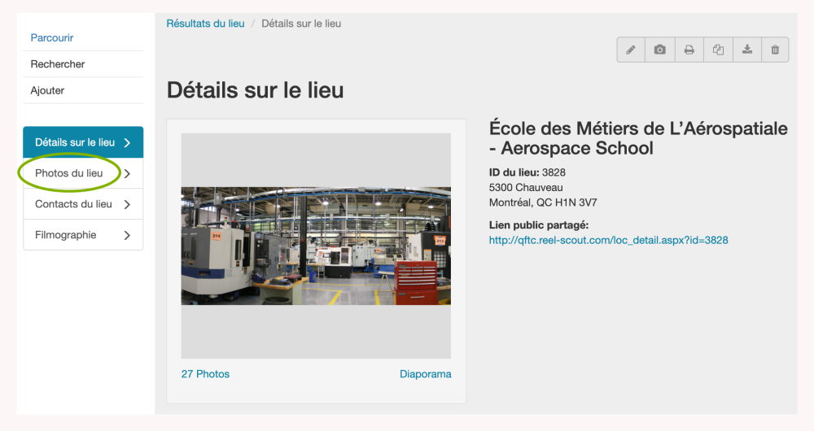Viewport: 814px width, 431px height.
Task: Click the printer icon
Action: tap(689, 50)
